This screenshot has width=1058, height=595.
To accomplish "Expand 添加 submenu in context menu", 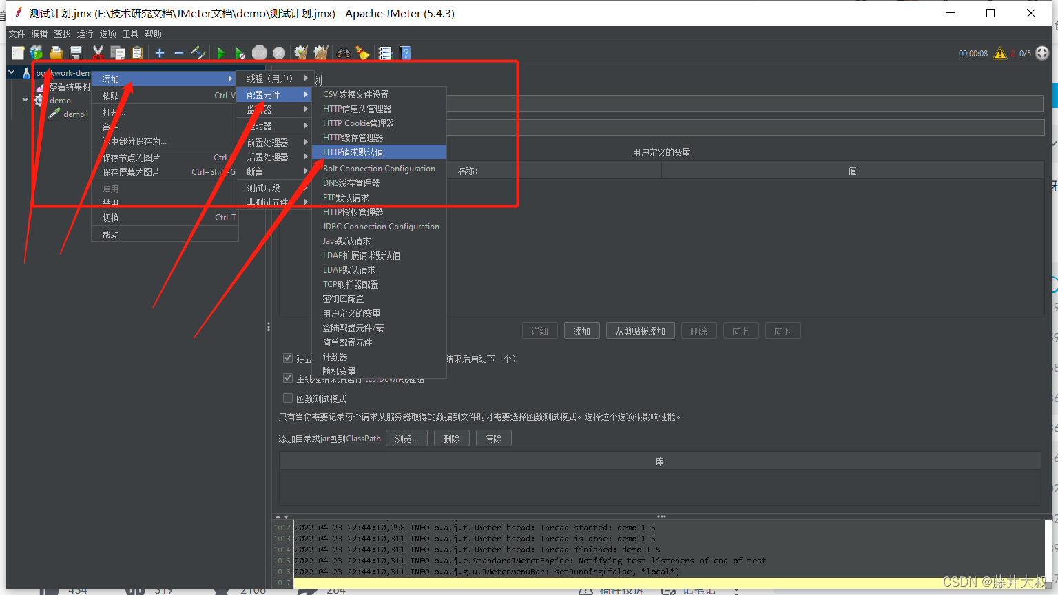I will pyautogui.click(x=165, y=79).
